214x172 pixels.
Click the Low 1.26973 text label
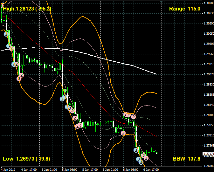tap(26, 159)
